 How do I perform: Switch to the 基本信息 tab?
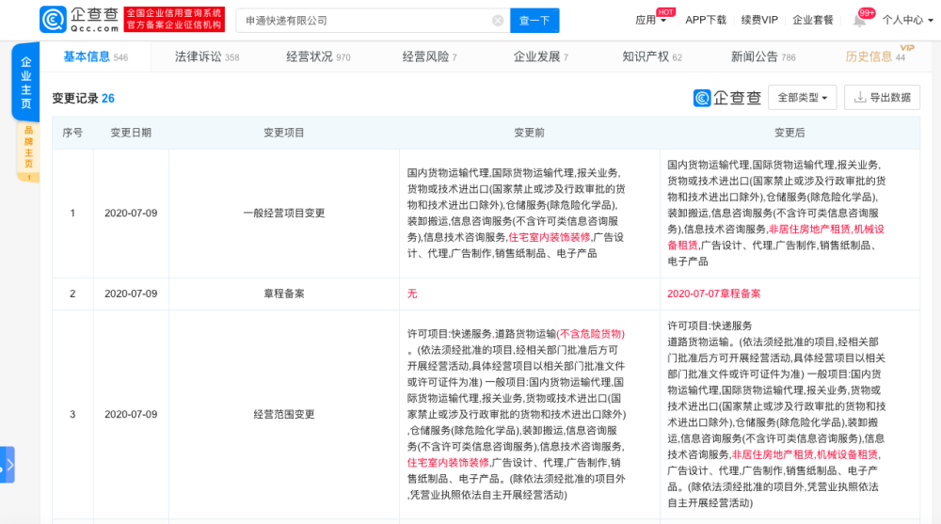pos(95,57)
